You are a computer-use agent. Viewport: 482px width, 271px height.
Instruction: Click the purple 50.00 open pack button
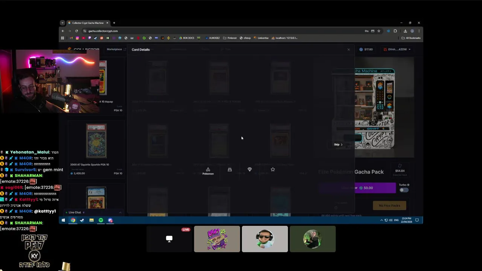[x=357, y=188]
